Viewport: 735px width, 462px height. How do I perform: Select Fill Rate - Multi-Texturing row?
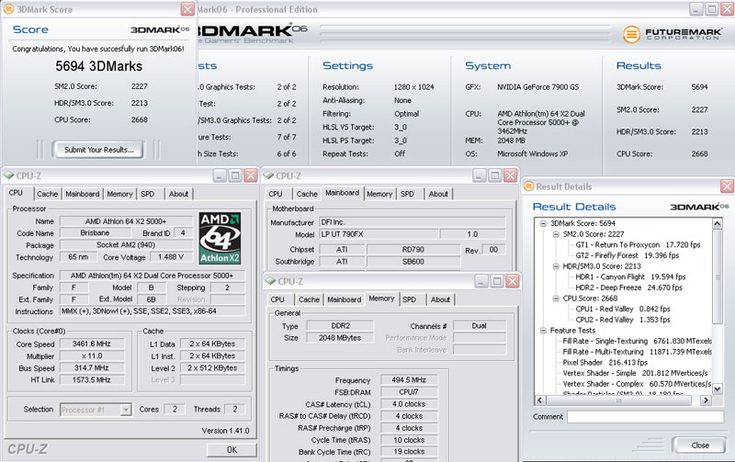[637, 352]
